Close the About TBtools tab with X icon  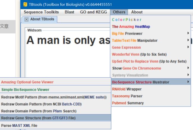[x=26, y=19]
